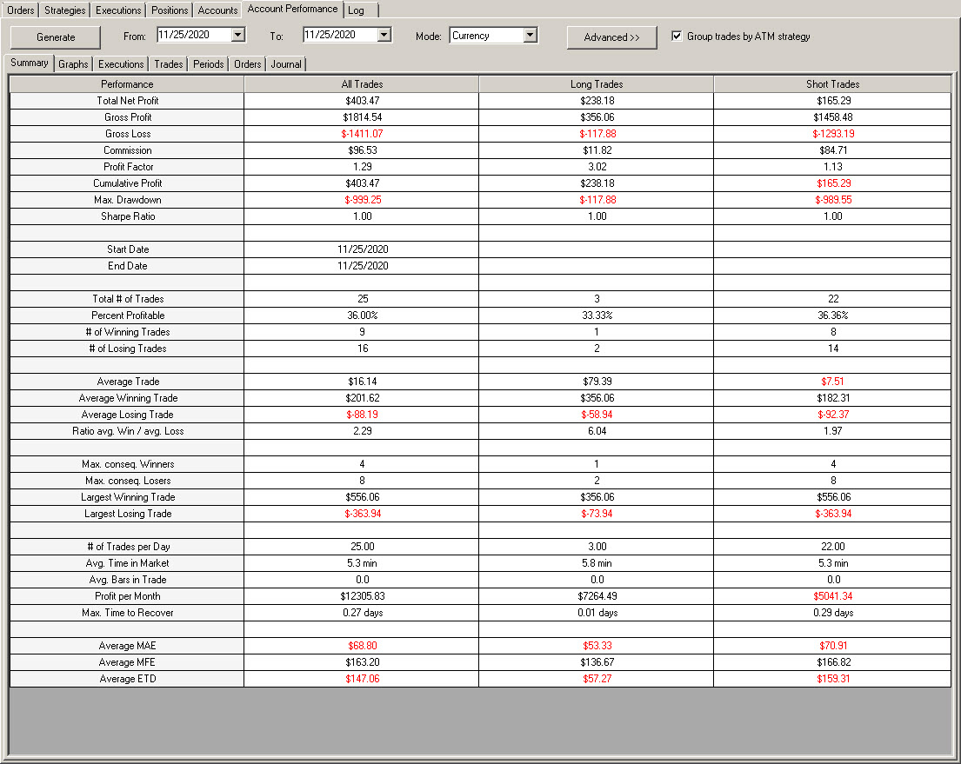Click Max. Time to Recover 0.27 days

pos(362,614)
